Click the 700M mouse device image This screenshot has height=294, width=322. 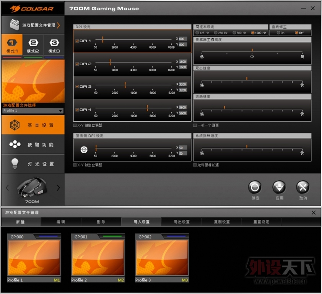click(32, 188)
